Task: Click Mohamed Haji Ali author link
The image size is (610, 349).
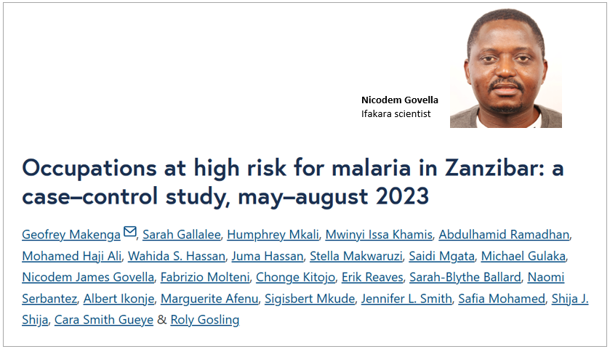Action: (x=71, y=256)
